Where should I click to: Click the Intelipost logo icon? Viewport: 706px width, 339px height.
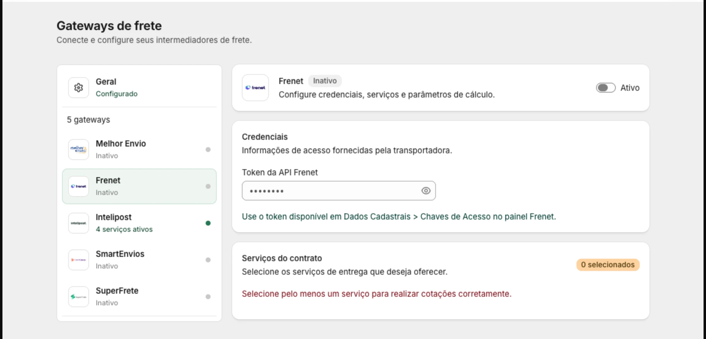[x=79, y=223]
